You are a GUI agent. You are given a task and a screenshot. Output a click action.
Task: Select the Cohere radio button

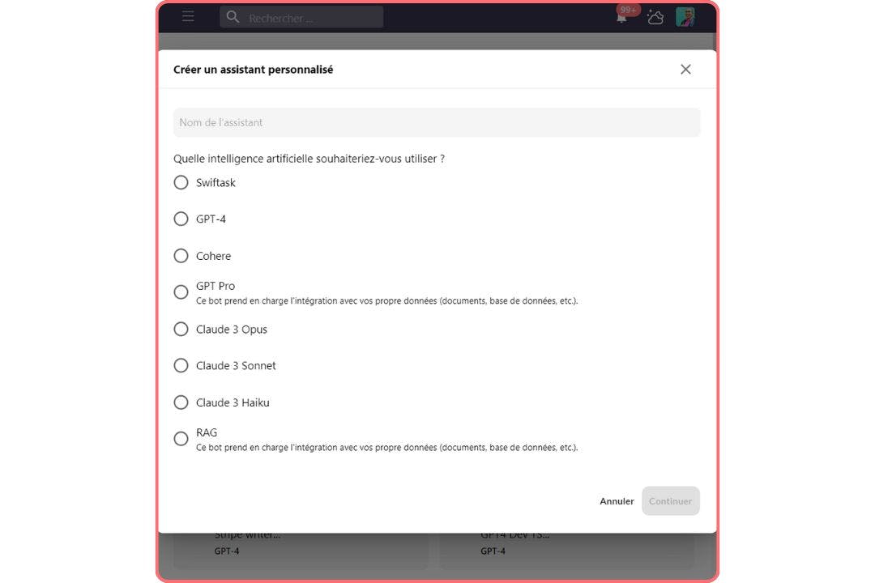[x=181, y=256]
